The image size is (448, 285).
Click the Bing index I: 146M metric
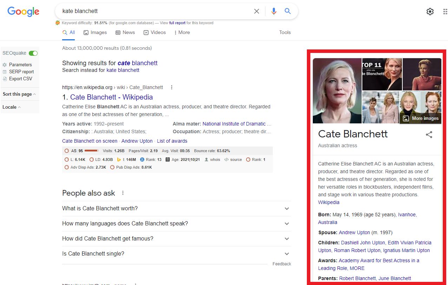coord(126,160)
